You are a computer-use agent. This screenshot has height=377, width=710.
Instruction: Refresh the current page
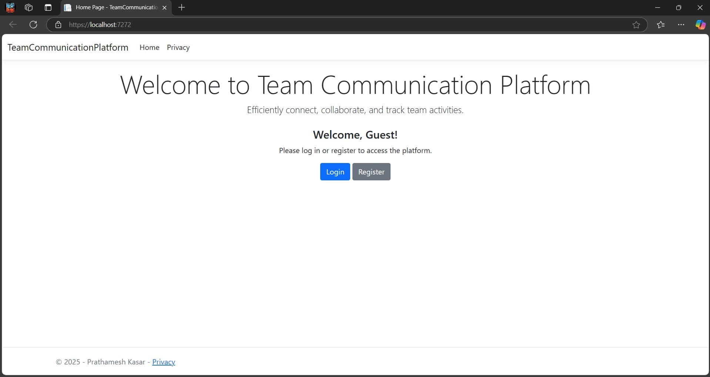(x=33, y=25)
